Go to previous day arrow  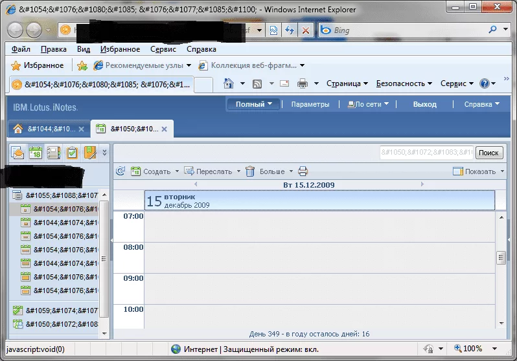pos(196,184)
